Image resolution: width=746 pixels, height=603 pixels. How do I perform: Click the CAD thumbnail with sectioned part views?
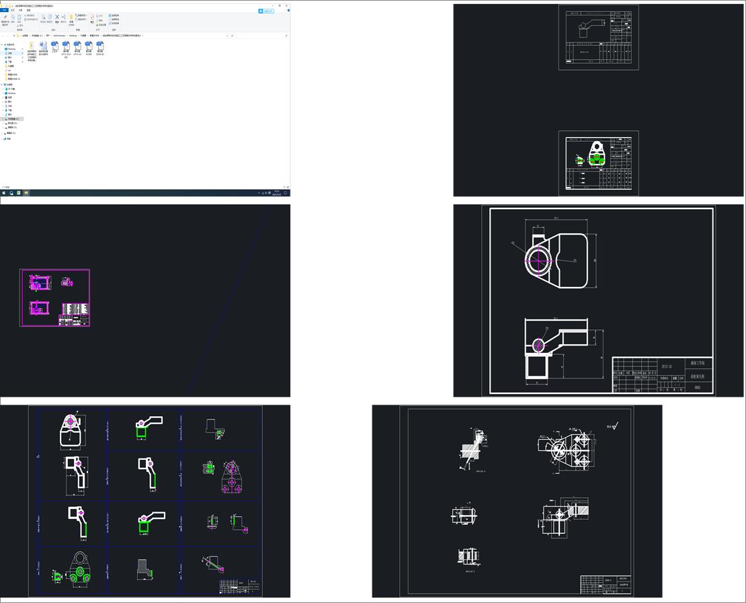click(517, 501)
